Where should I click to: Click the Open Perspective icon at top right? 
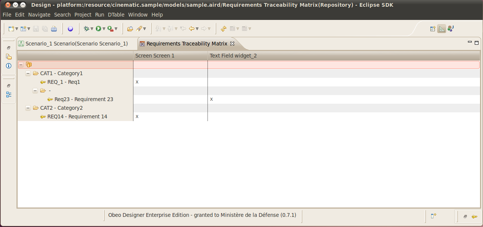coord(433,29)
